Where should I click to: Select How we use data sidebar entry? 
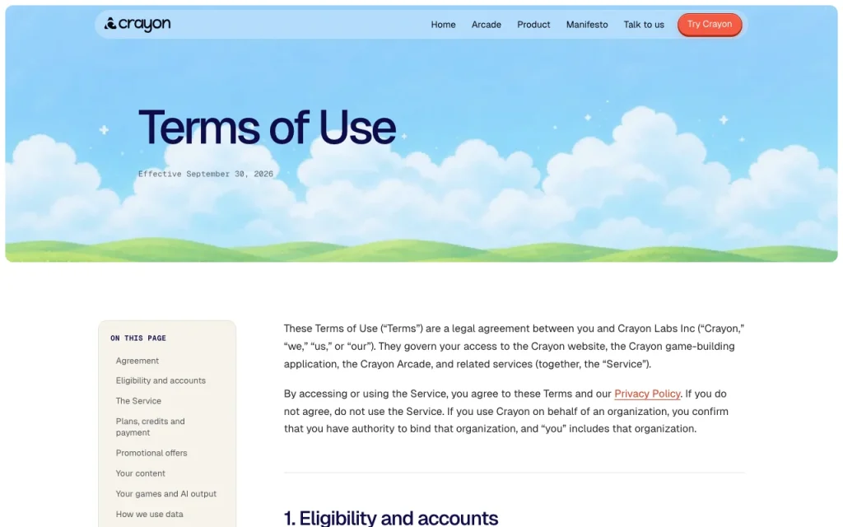[150, 515]
